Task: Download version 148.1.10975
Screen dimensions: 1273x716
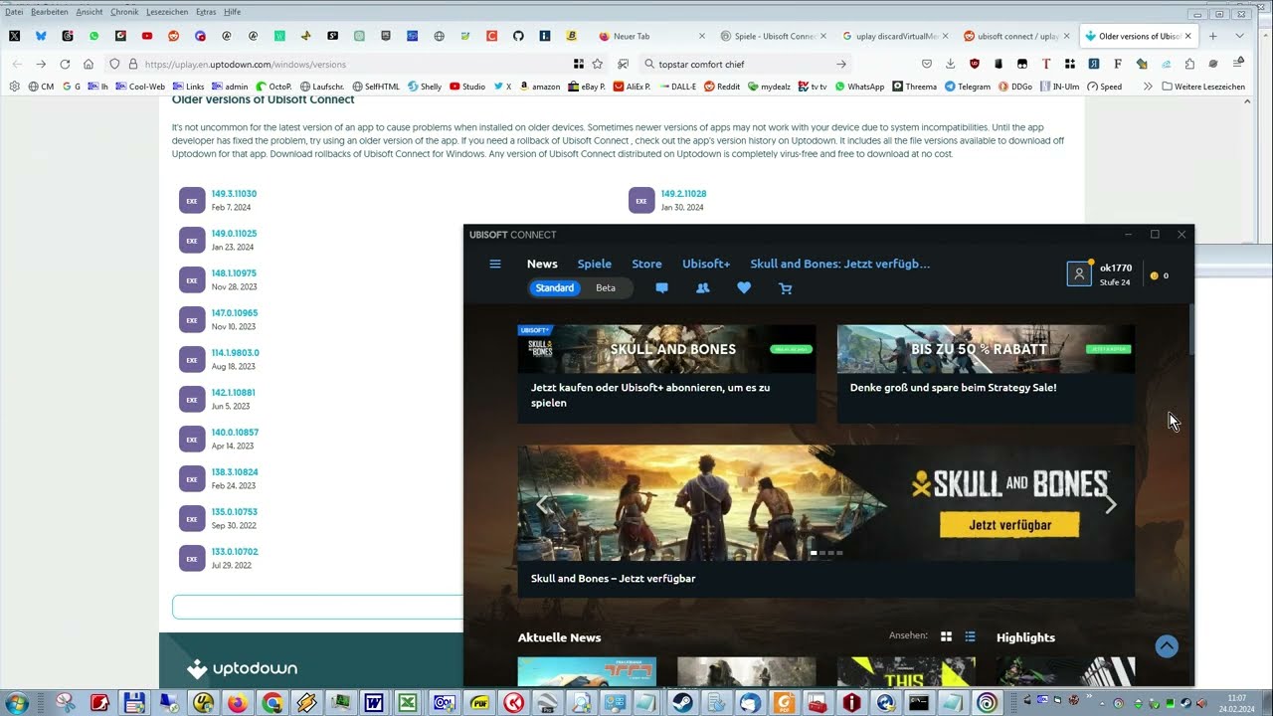Action: 234,273
